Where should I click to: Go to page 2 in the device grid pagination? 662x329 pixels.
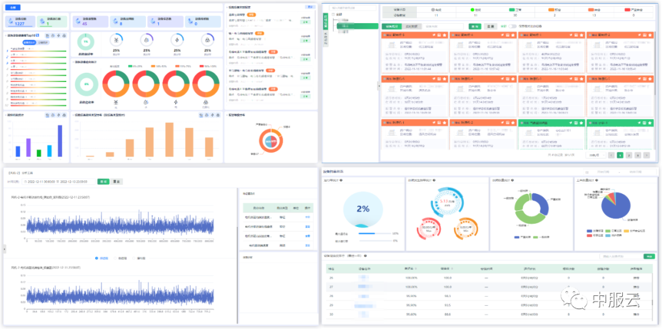click(629, 155)
